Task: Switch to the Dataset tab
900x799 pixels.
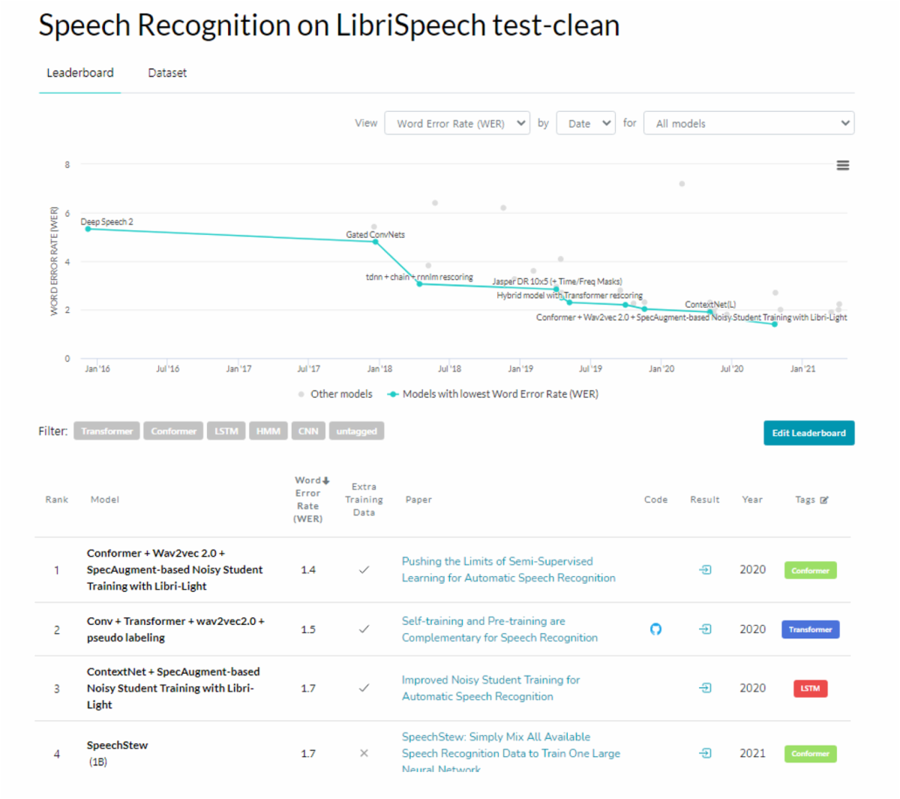Action: pyautogui.click(x=167, y=73)
